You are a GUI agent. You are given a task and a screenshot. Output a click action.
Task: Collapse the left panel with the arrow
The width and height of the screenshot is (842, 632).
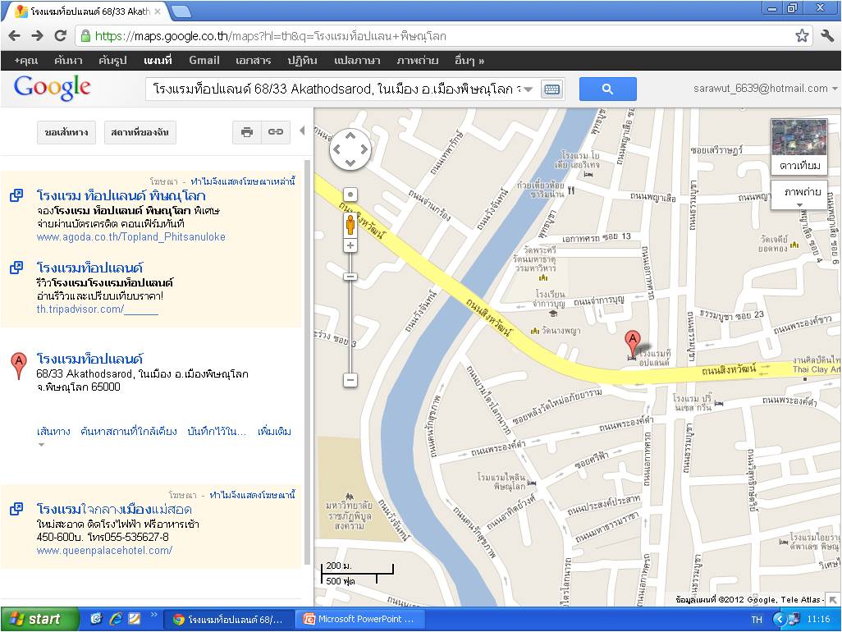pyautogui.click(x=302, y=131)
